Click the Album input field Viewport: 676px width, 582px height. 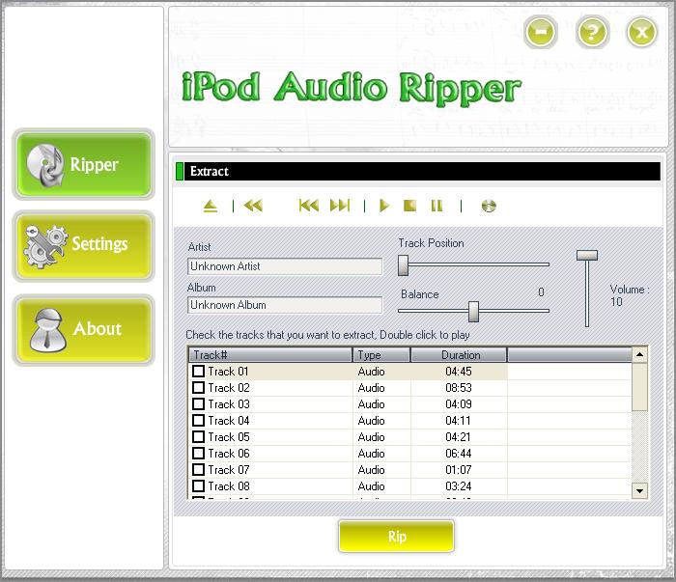[x=285, y=305]
